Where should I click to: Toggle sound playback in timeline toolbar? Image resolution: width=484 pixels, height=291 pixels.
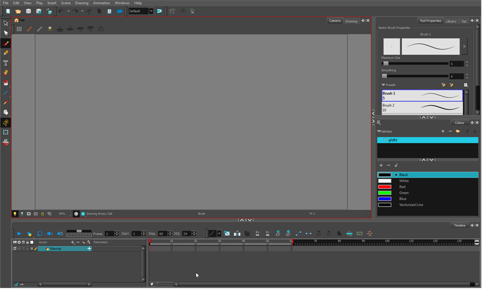coord(50,234)
